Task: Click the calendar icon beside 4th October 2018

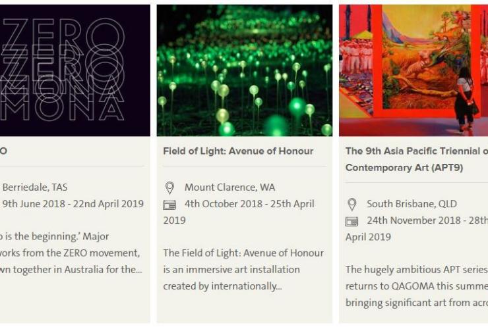Action: coord(169,205)
